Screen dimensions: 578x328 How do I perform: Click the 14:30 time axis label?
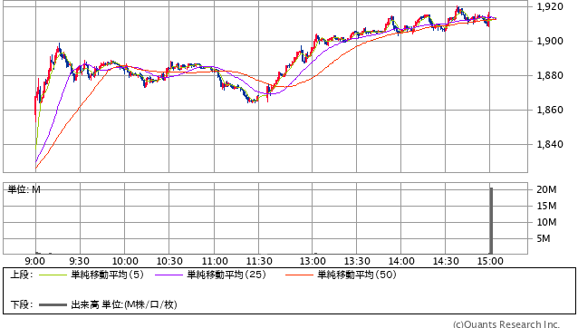[x=446, y=261]
